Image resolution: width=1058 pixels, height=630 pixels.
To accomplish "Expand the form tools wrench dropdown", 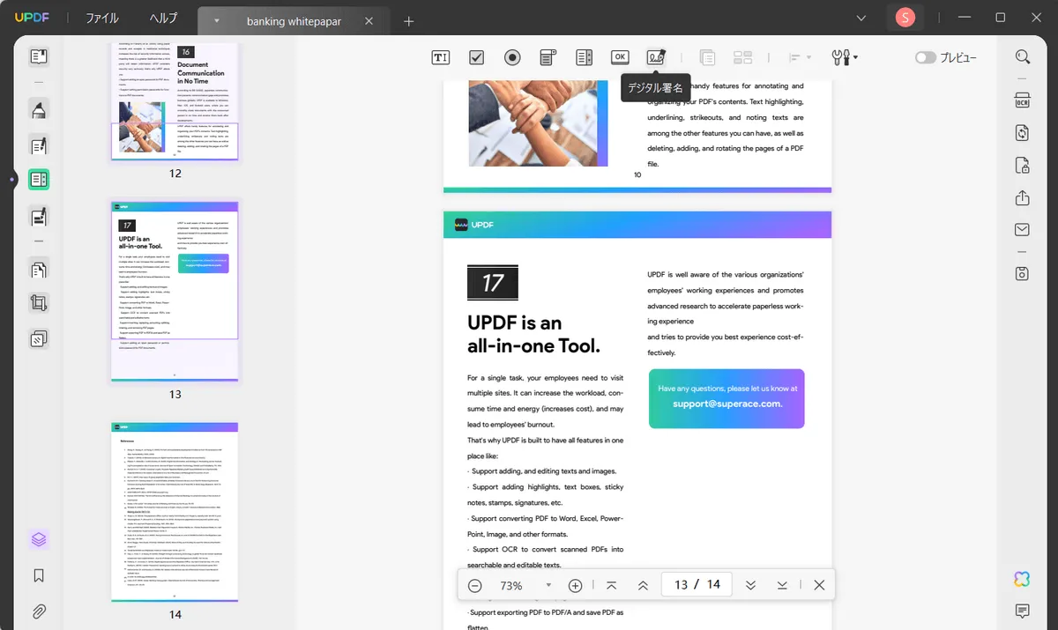I will 845,57.
